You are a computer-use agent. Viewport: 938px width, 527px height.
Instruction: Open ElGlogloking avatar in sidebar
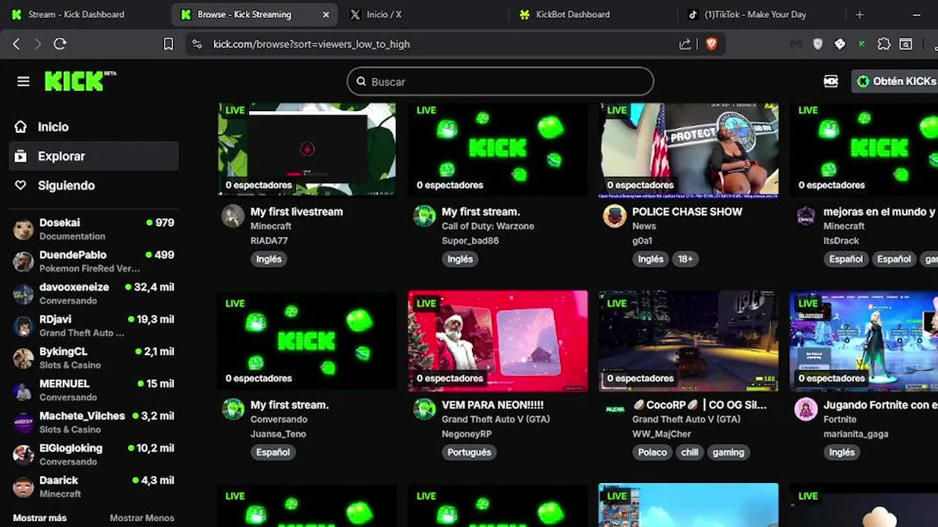coord(23,455)
